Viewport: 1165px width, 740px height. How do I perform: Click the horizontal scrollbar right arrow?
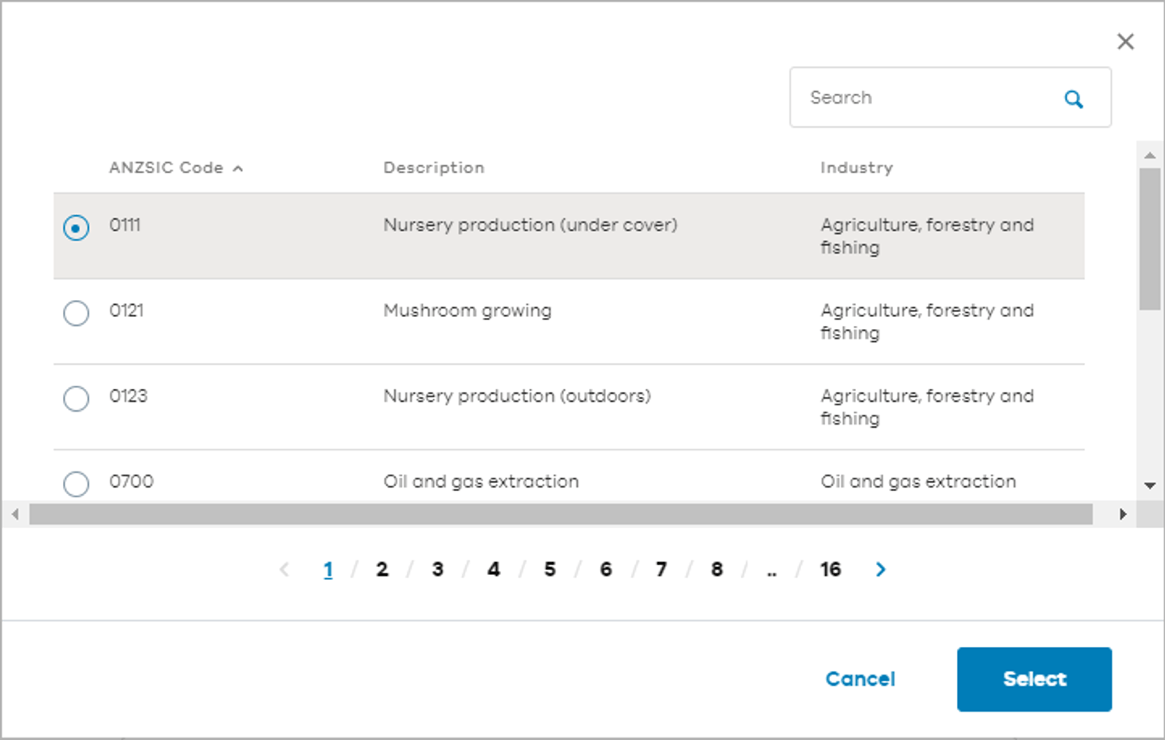coord(1123,514)
